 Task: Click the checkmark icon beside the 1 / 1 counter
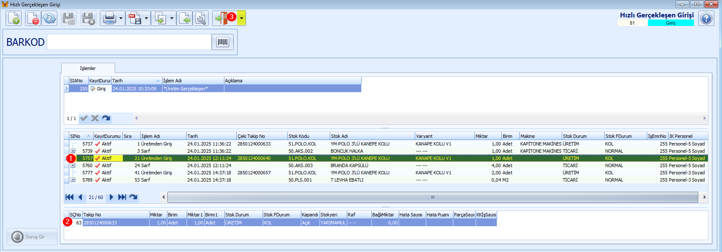pos(84,118)
